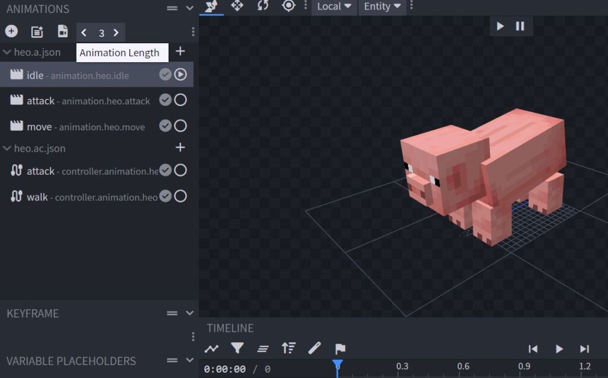Toggle the timeline graph editor icon
Screen dimensions: 608x378
pyautogui.click(x=211, y=348)
